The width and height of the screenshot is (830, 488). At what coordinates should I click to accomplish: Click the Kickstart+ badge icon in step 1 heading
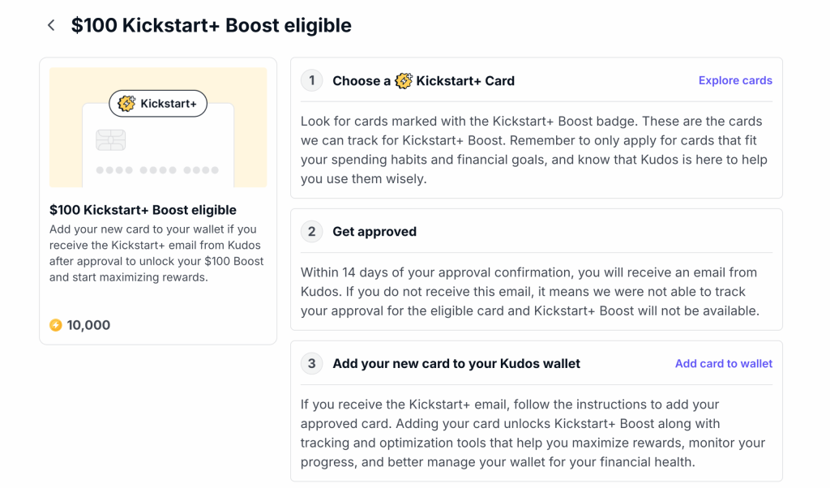[x=403, y=80]
